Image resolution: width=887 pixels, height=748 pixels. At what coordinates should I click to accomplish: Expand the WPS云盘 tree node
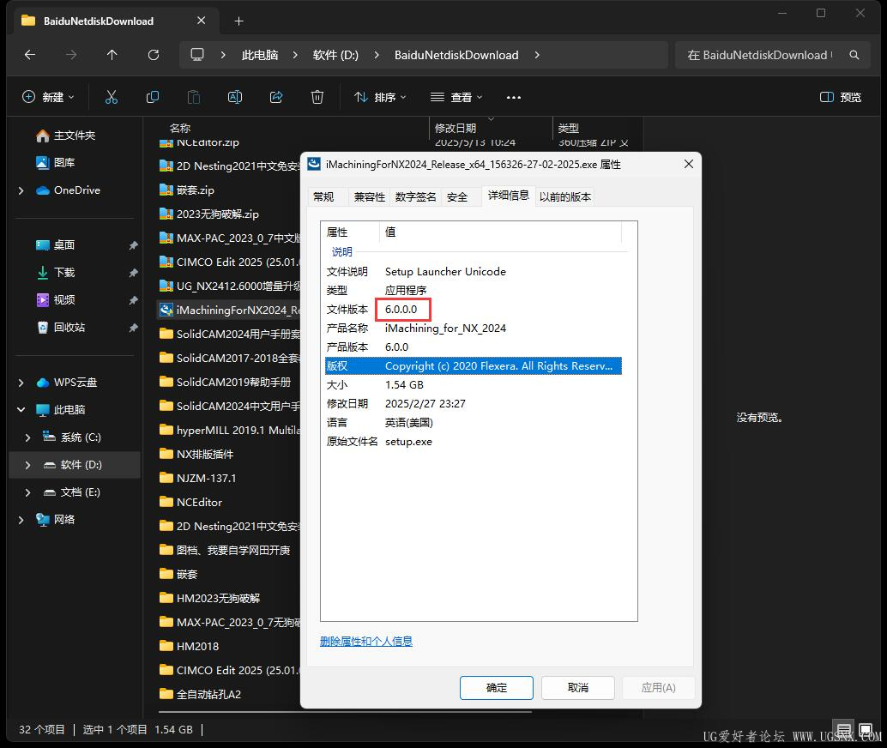(21, 383)
